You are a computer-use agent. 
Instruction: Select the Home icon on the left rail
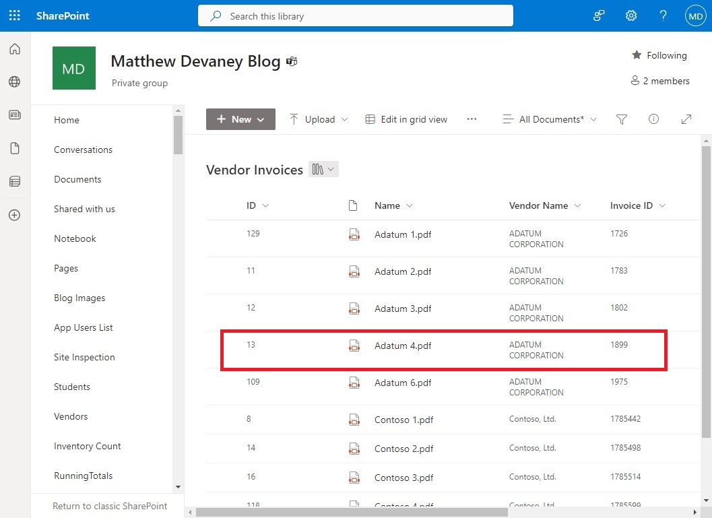[x=15, y=48]
